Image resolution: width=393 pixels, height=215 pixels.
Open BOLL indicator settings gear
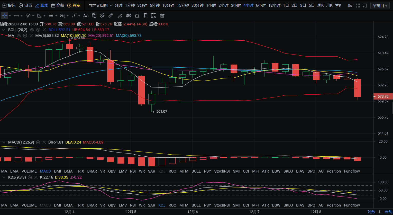38,30
